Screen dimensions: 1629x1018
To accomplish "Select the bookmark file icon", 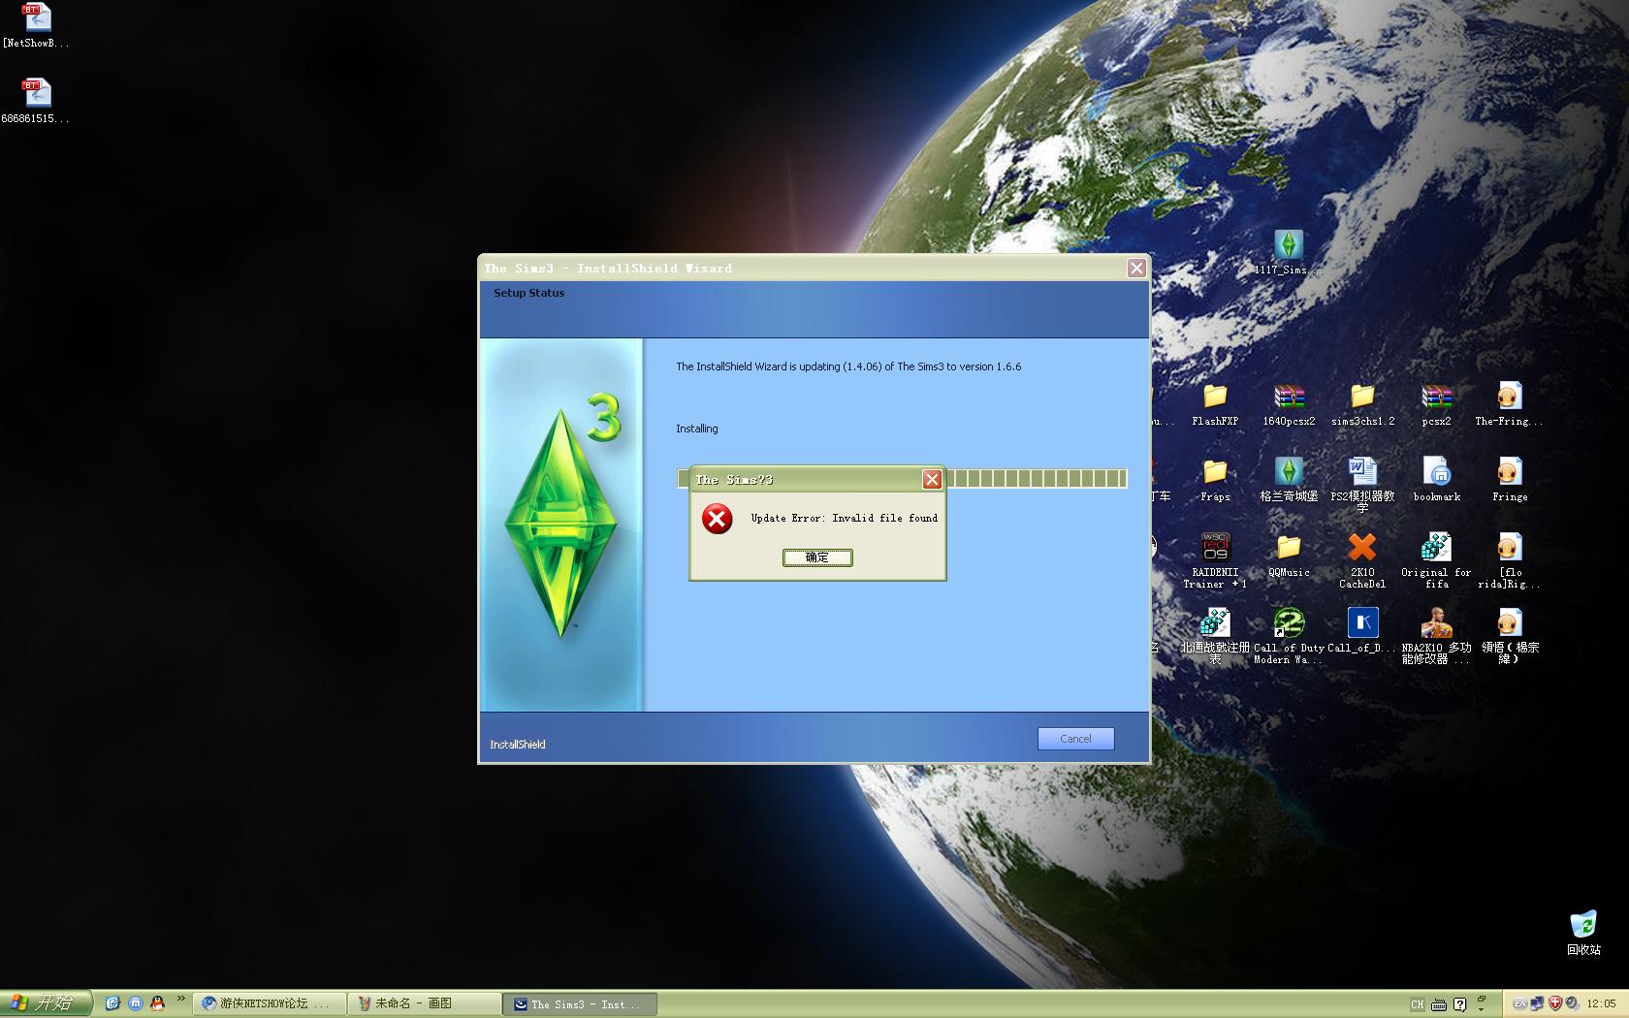I will pyautogui.click(x=1436, y=480).
